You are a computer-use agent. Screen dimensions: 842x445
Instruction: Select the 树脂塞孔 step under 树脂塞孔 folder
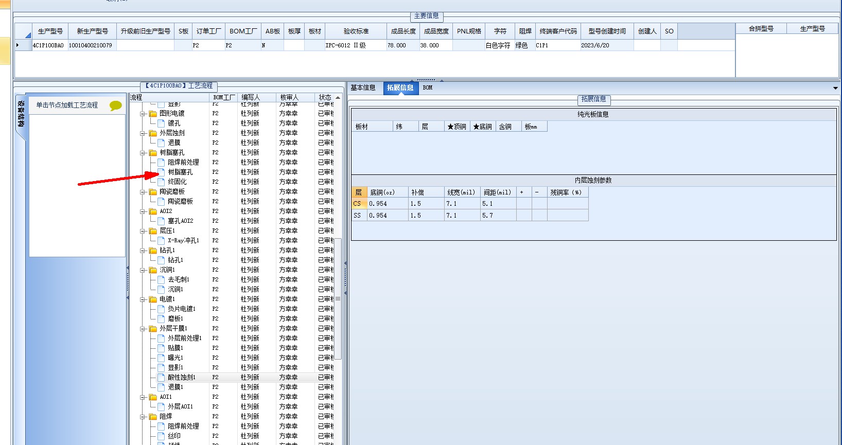(180, 172)
